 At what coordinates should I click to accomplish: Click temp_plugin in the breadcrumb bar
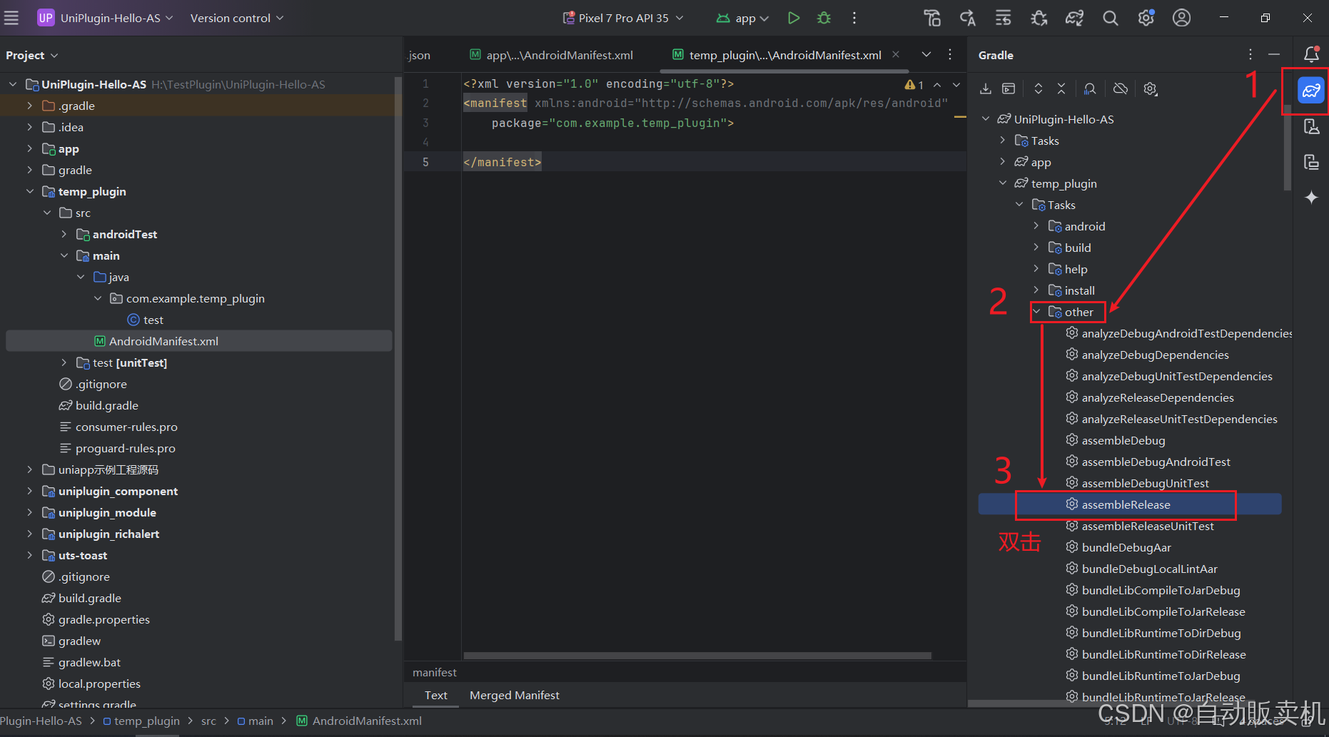click(141, 721)
